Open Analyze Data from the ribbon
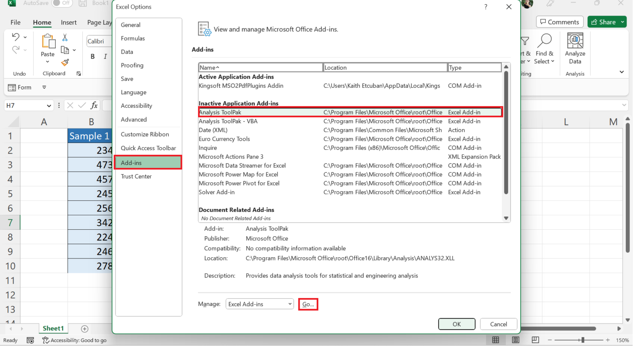Viewport: 634px width, 347px height. click(x=574, y=43)
